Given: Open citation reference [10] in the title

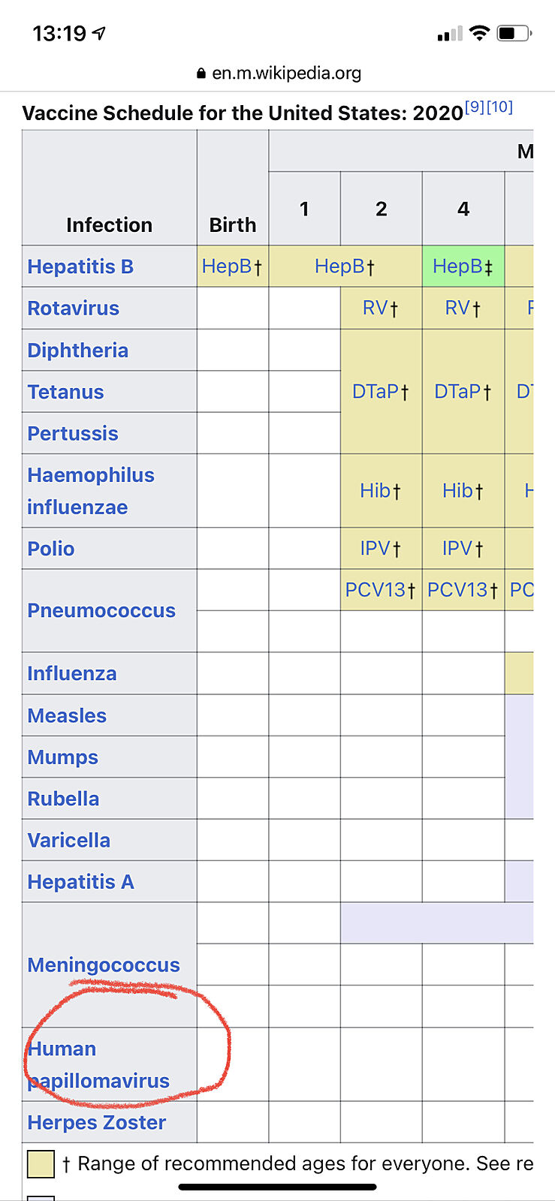Looking at the screenshot, I should [499, 107].
